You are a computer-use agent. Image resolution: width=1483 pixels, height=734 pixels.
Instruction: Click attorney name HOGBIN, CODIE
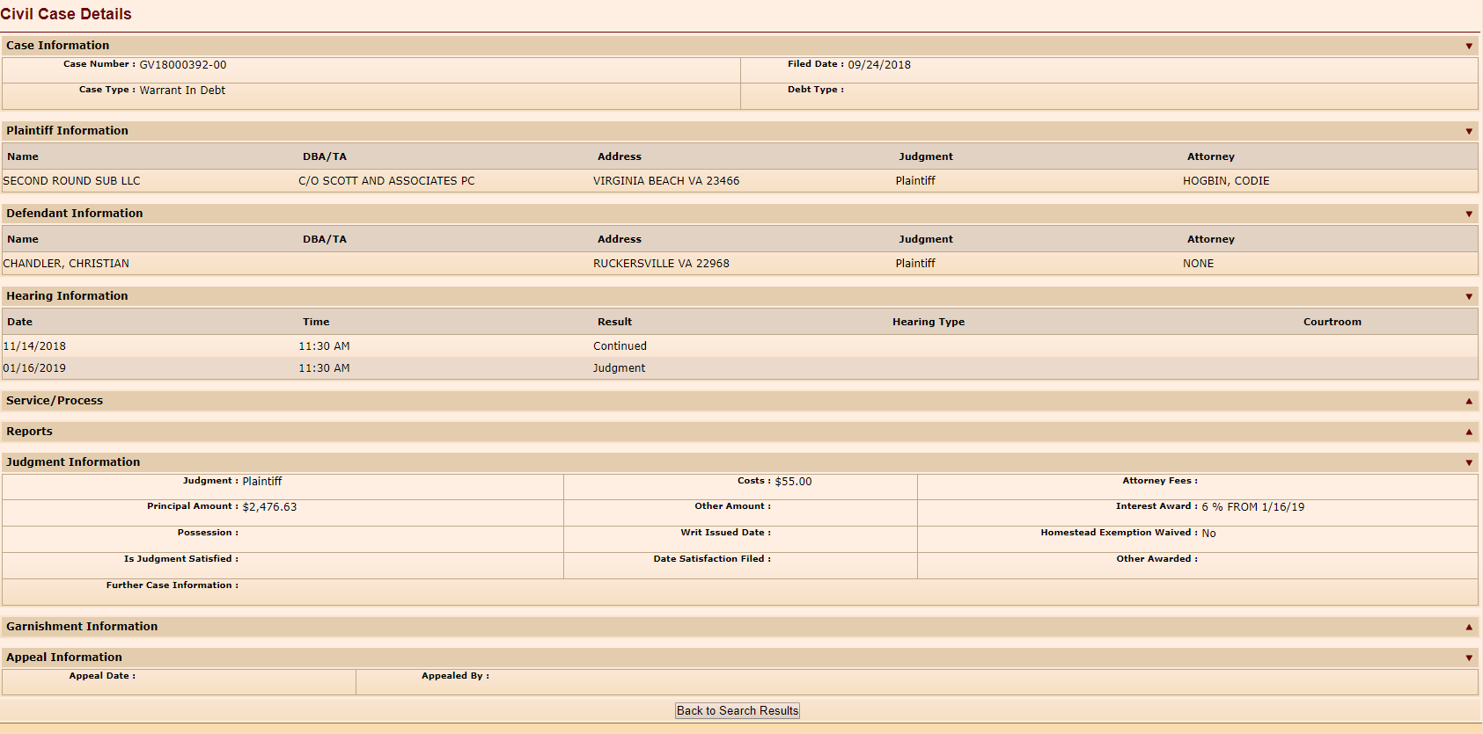[x=1226, y=181]
